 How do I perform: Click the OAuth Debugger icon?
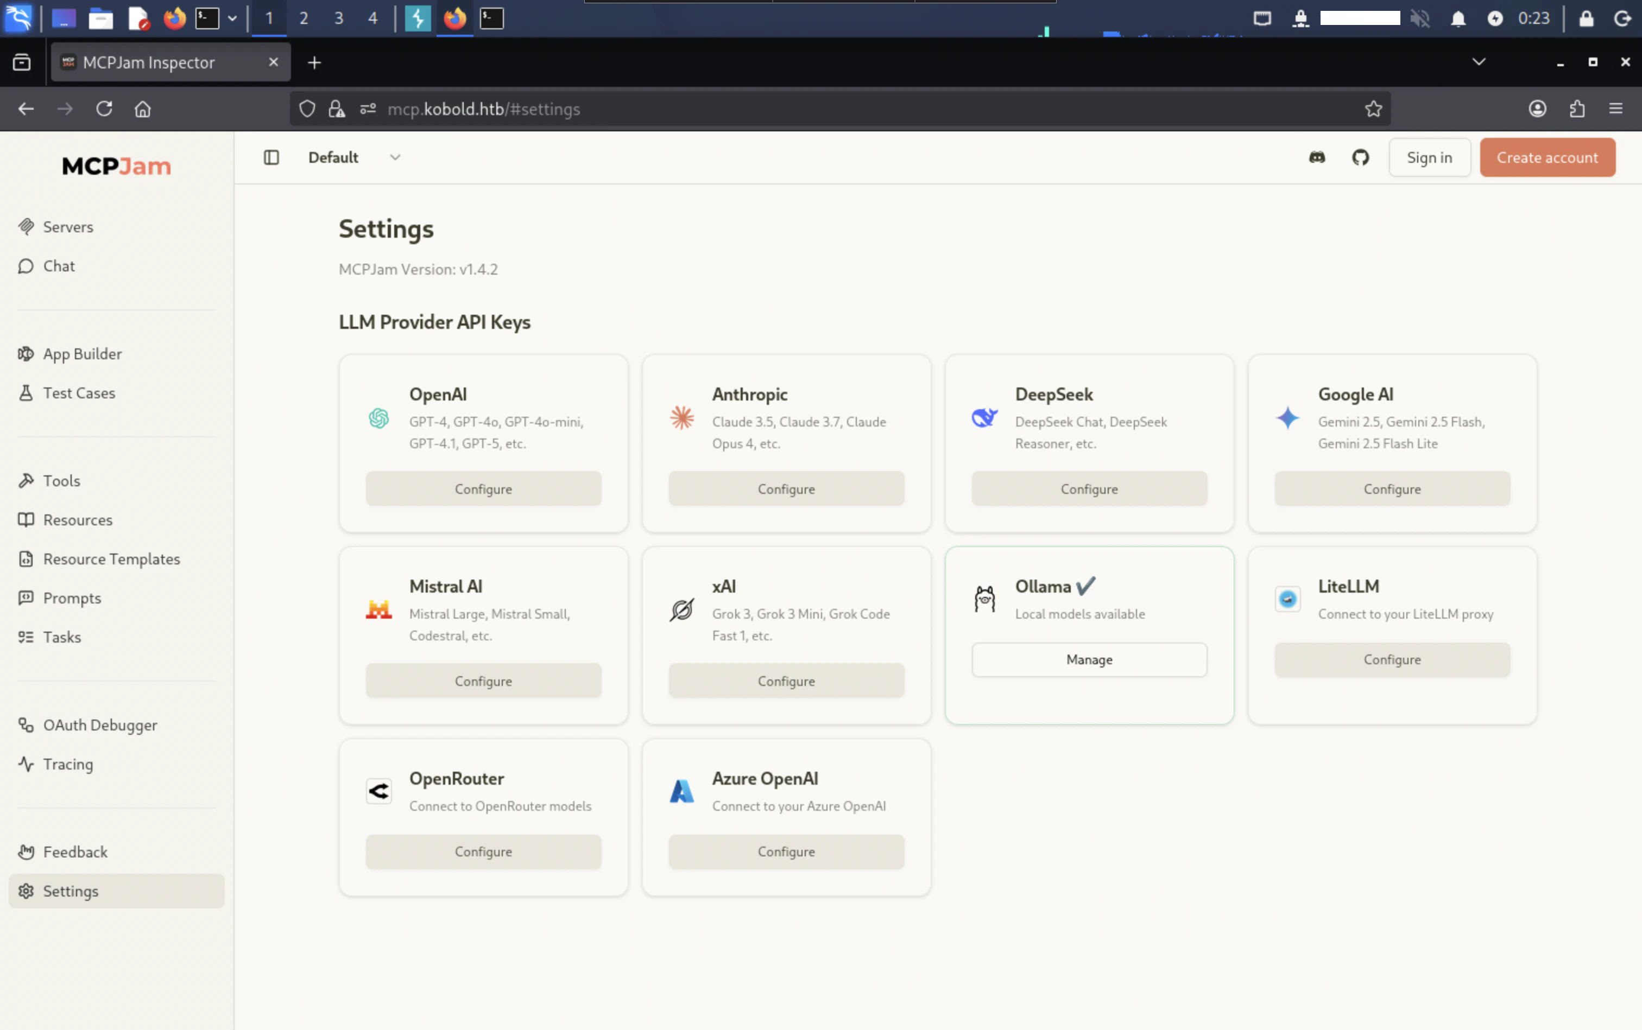(x=26, y=726)
